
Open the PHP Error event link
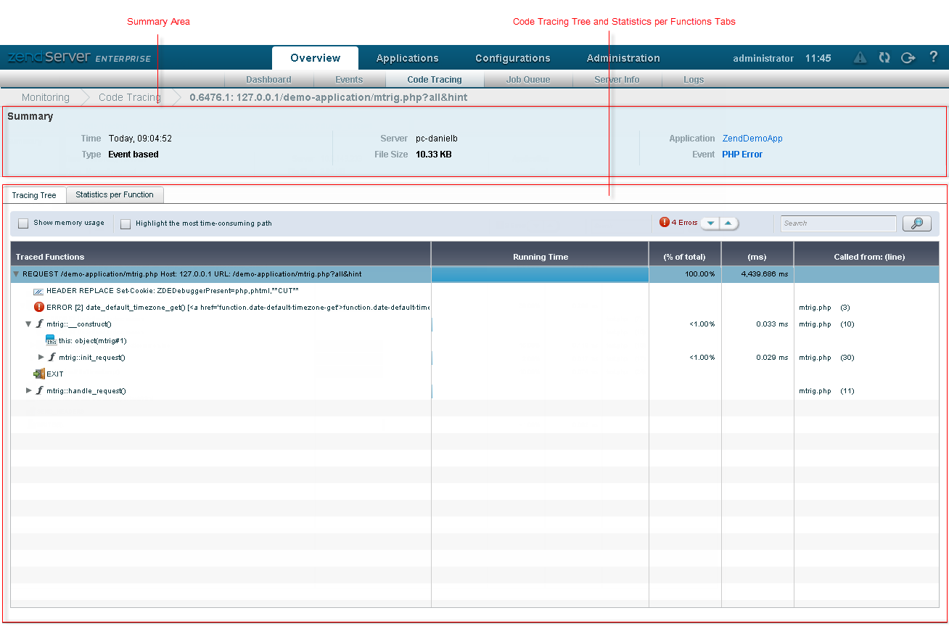tap(741, 155)
